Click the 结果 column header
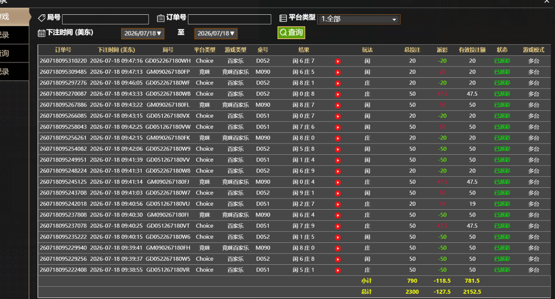The height and width of the screenshot is (299, 555). click(304, 50)
